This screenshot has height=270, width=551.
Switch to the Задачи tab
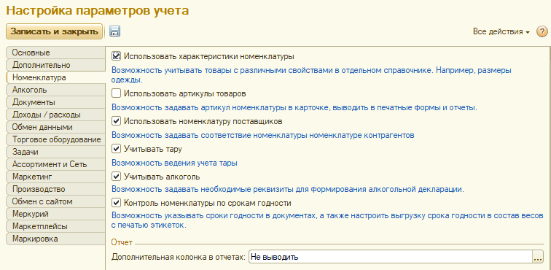55,152
